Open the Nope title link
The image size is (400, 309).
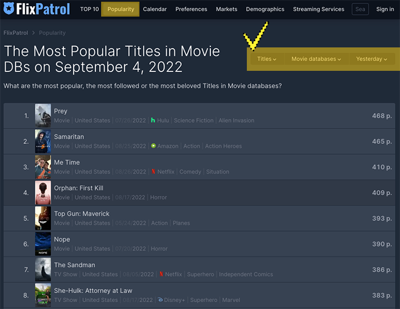click(62, 239)
